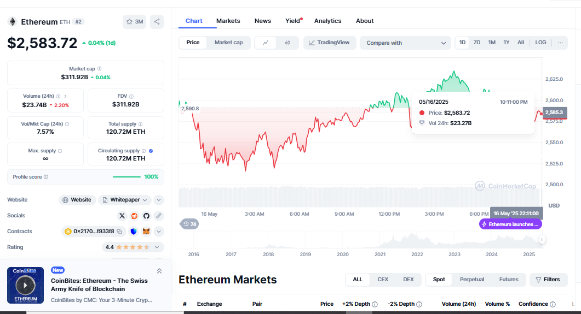Screen dimensions: 581x314
Task: Switch to candlestick chart view
Action: 287,43
